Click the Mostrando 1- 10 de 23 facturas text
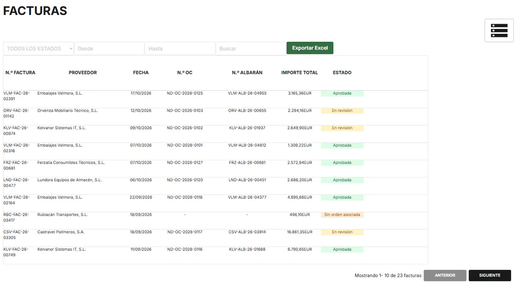This screenshot has height=289, width=516. (388, 276)
